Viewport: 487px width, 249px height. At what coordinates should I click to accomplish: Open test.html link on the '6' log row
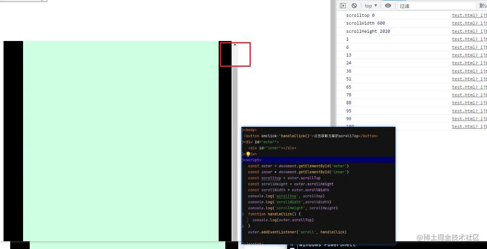[469, 47]
